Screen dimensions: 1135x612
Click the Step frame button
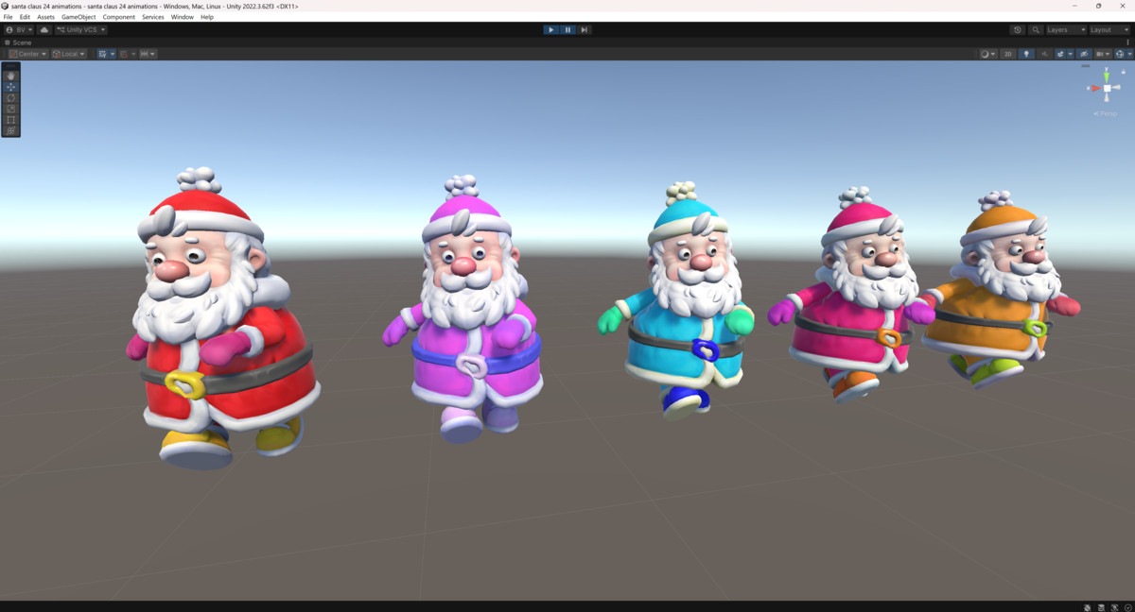click(585, 30)
